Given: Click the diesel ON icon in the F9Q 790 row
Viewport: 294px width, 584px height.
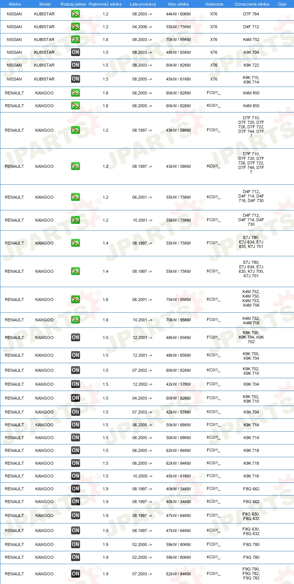Looking at the screenshot, I should [x=76, y=574].
